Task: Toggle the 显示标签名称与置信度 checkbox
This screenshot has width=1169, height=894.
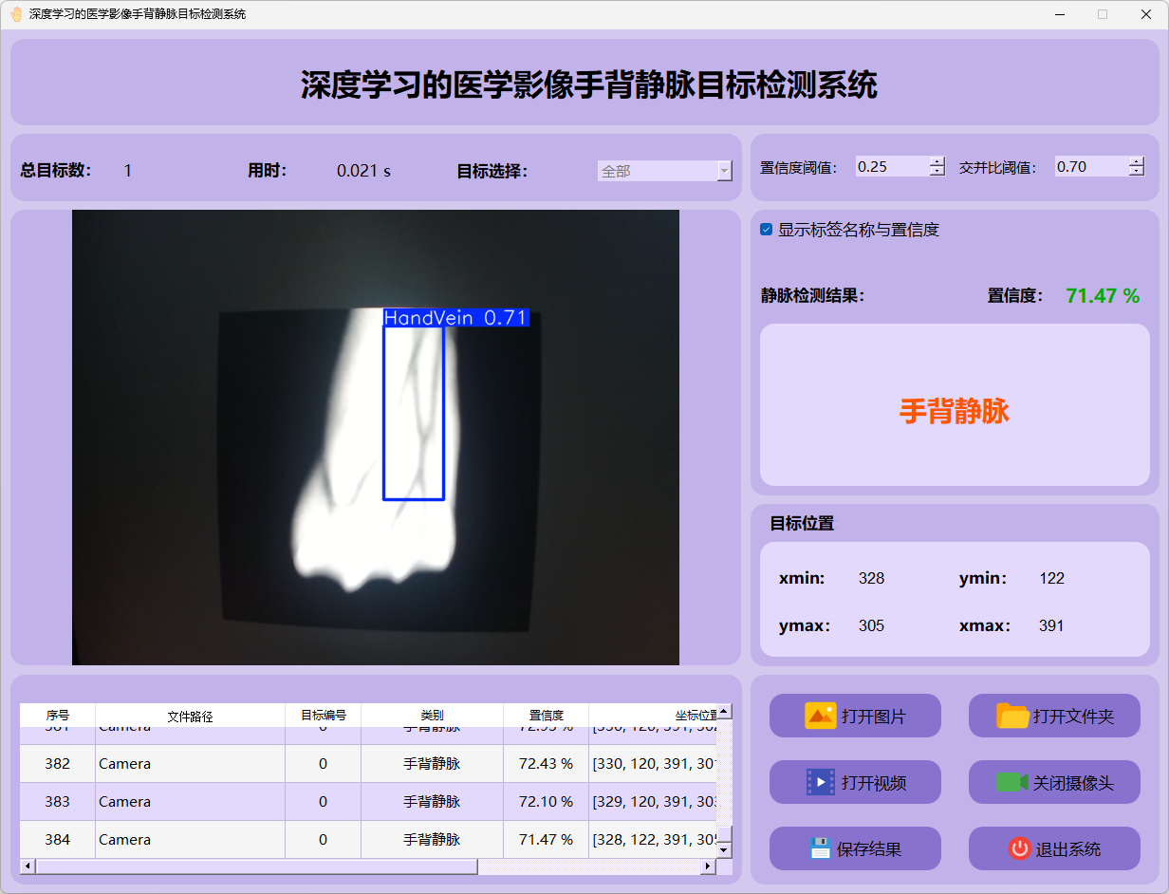Action: click(x=767, y=230)
